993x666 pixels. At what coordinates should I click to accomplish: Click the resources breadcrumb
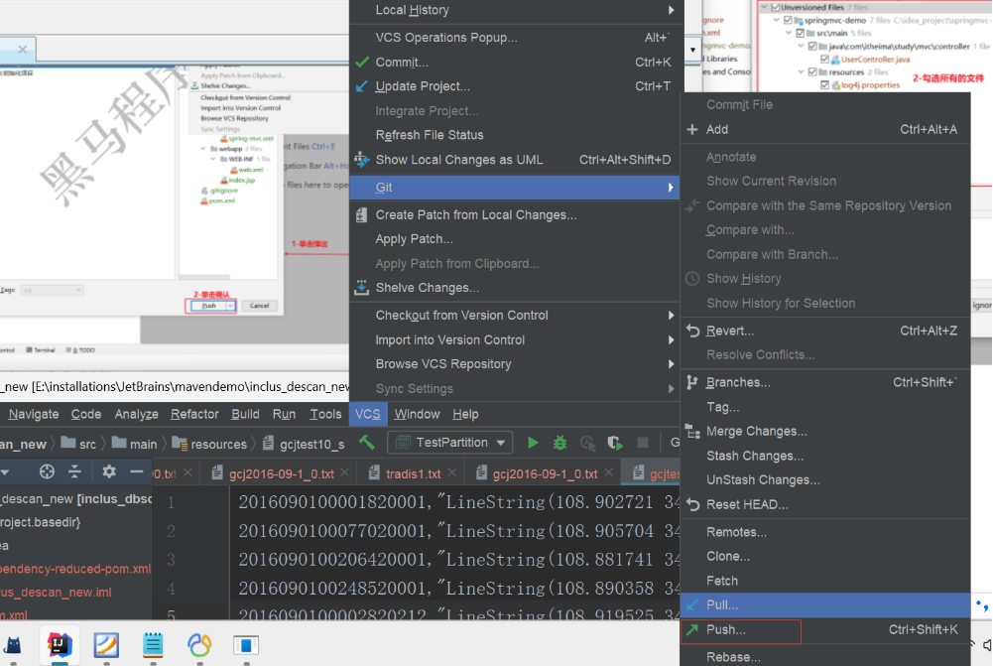tap(209, 445)
